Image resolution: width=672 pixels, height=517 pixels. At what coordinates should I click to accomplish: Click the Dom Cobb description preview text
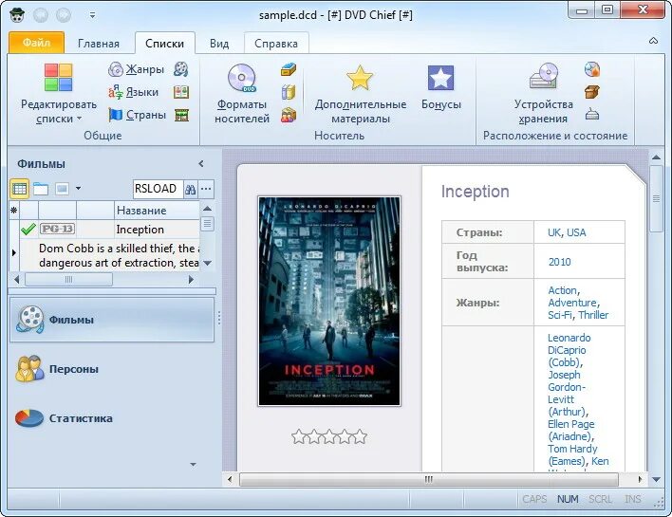tap(120, 255)
